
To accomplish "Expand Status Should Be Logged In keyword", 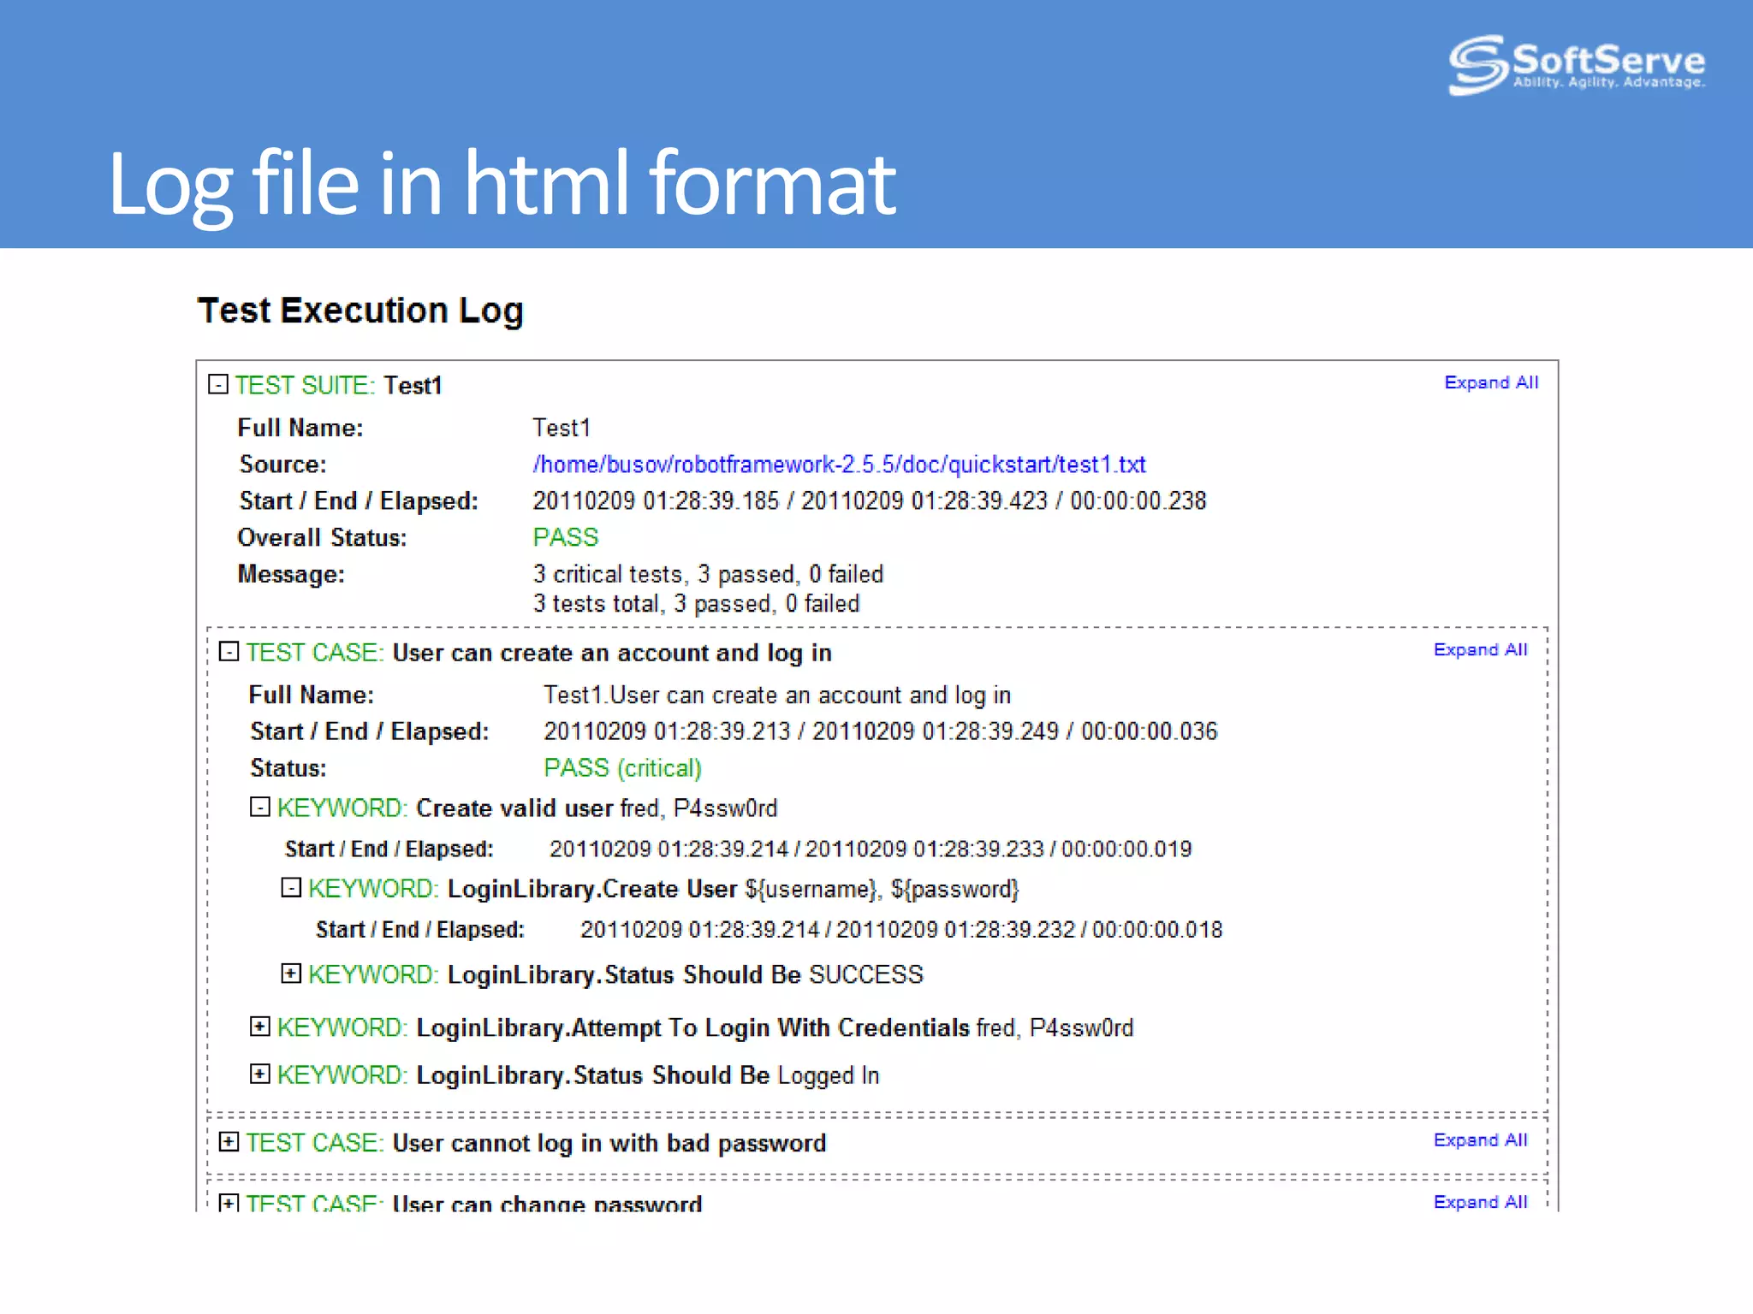I will point(260,1074).
